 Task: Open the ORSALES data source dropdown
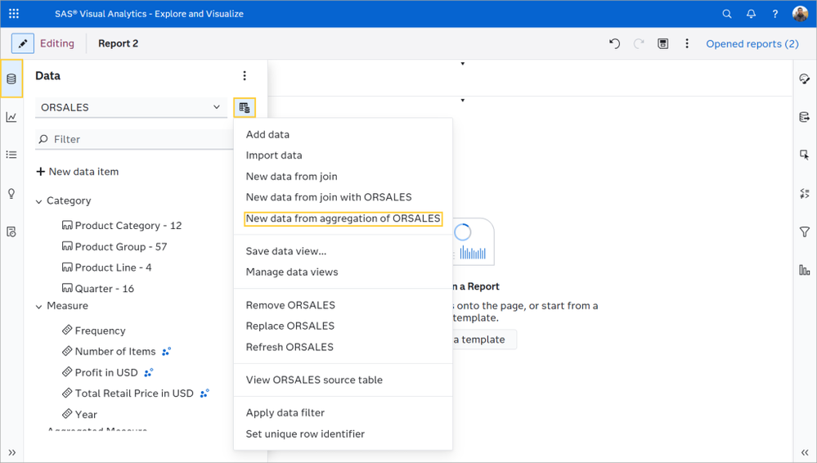tap(132, 107)
